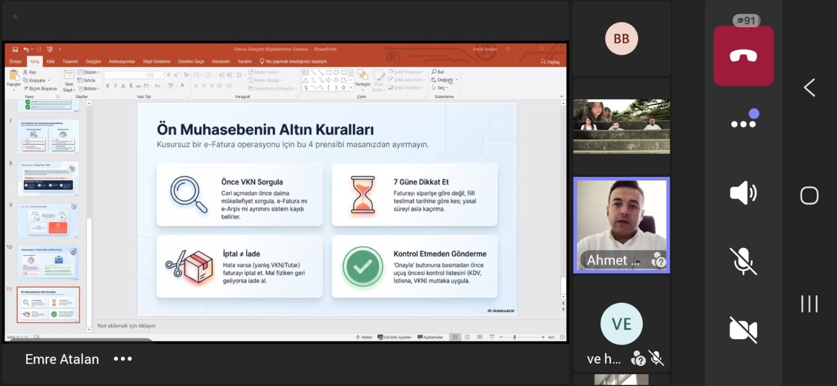
Task: Tap the Android recent apps button
Action: pyautogui.click(x=809, y=304)
